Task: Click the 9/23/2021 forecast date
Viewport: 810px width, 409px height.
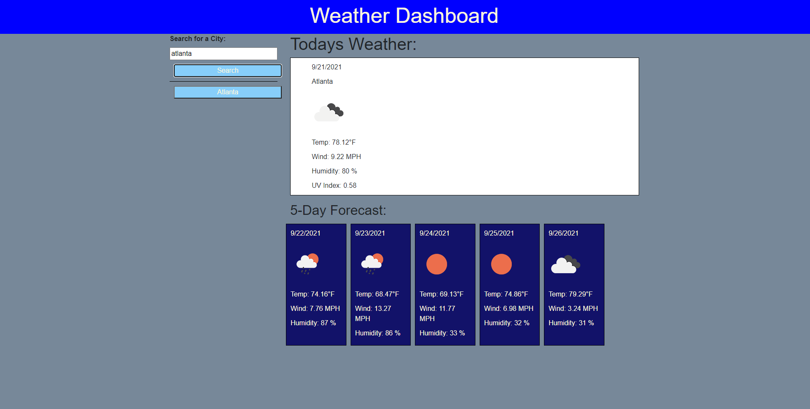Action: [370, 233]
